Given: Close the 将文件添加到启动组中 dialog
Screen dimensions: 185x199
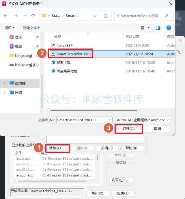Looking at the screenshot, I should click(x=171, y=4).
